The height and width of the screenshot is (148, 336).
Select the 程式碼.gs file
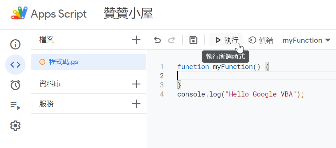point(89,62)
